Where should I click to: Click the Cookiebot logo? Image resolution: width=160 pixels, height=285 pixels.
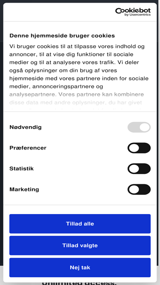[133, 12]
